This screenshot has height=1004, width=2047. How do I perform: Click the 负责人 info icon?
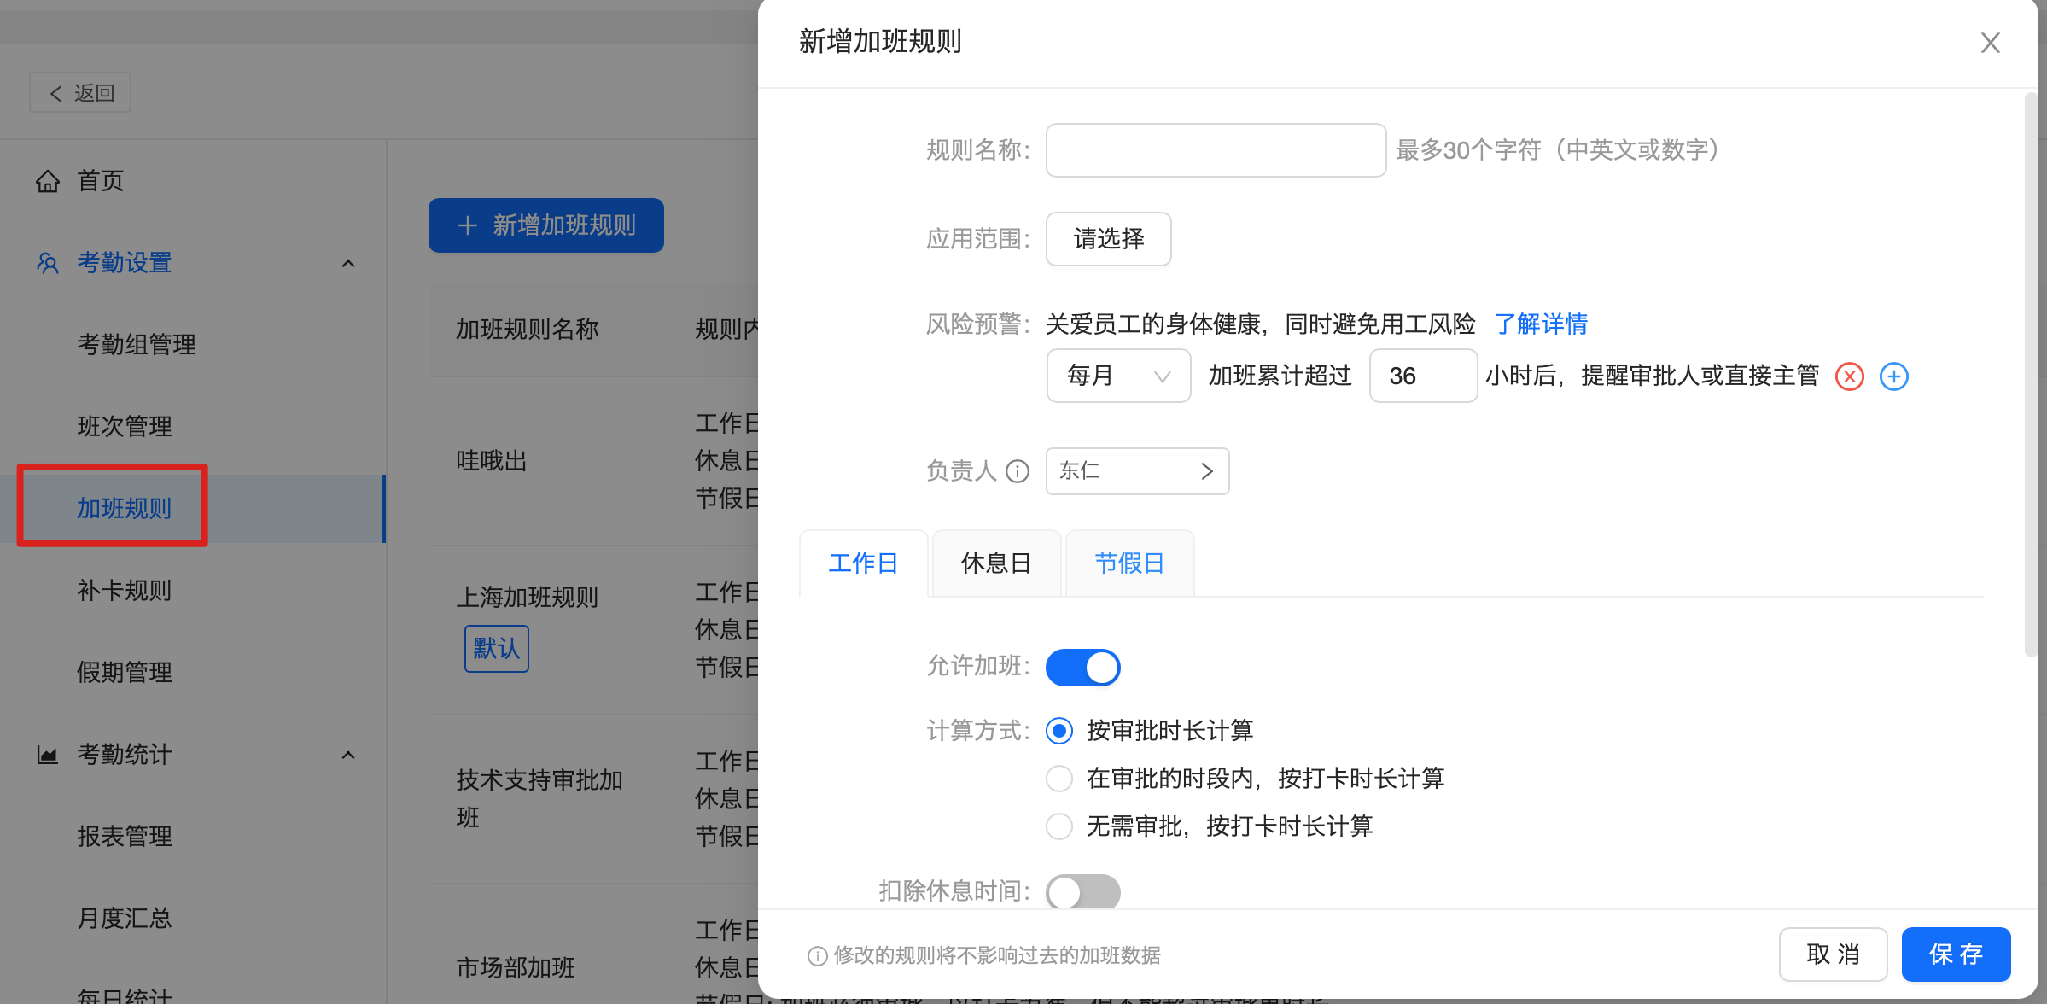click(1018, 471)
